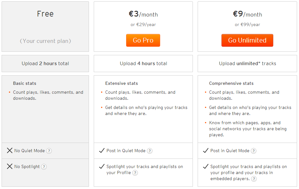Image resolution: width=299 pixels, height=189 pixels.
Task: Open help icon beside No Spotlight
Action: coord(44,167)
